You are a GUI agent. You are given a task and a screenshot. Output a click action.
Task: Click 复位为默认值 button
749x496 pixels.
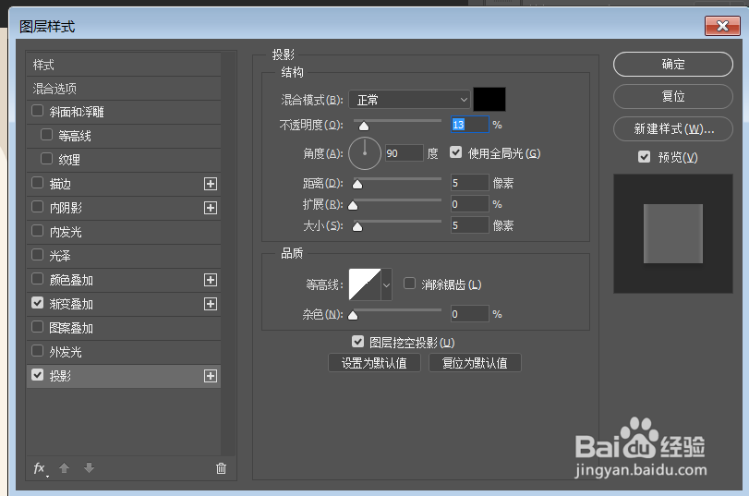tap(475, 363)
